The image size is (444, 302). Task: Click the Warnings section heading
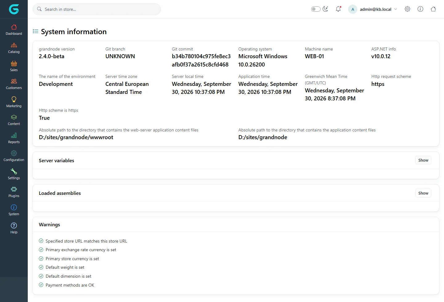tap(49, 225)
